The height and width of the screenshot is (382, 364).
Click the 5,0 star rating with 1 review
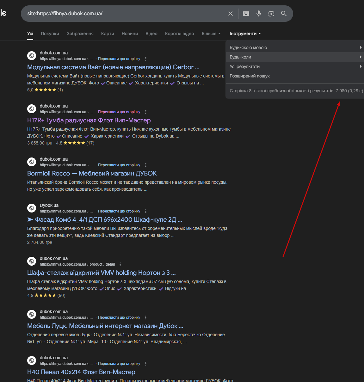[x=45, y=90]
